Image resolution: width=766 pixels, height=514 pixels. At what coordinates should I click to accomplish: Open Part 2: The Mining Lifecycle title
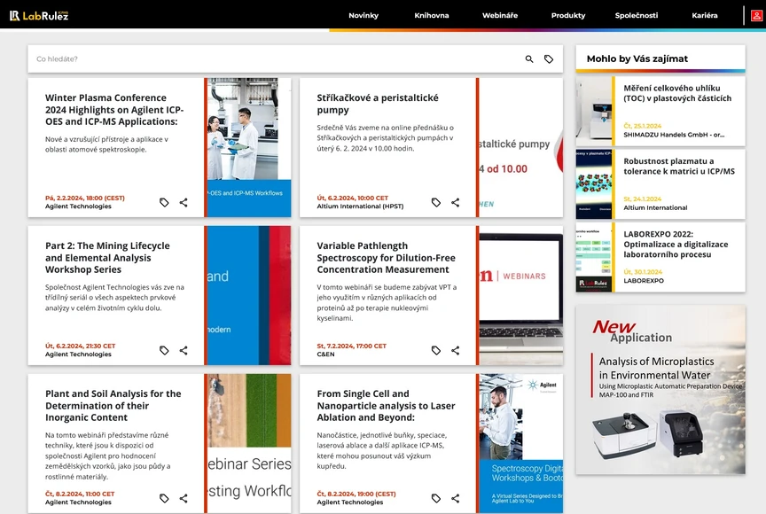point(107,258)
